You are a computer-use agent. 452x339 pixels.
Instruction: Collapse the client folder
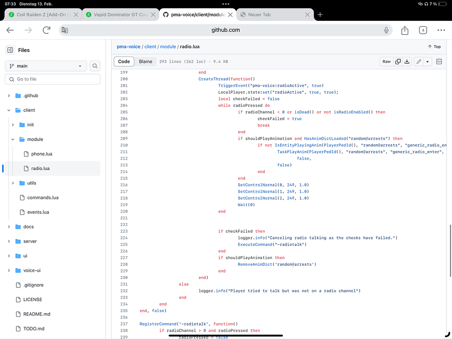pyautogui.click(x=9, y=110)
